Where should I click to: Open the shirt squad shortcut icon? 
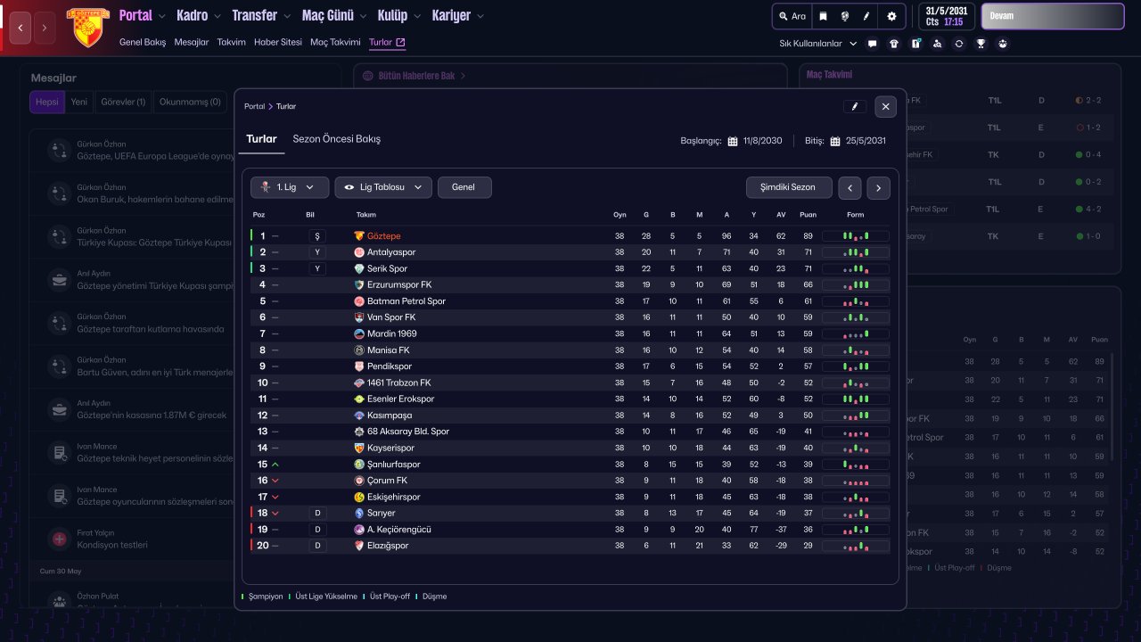click(894, 43)
